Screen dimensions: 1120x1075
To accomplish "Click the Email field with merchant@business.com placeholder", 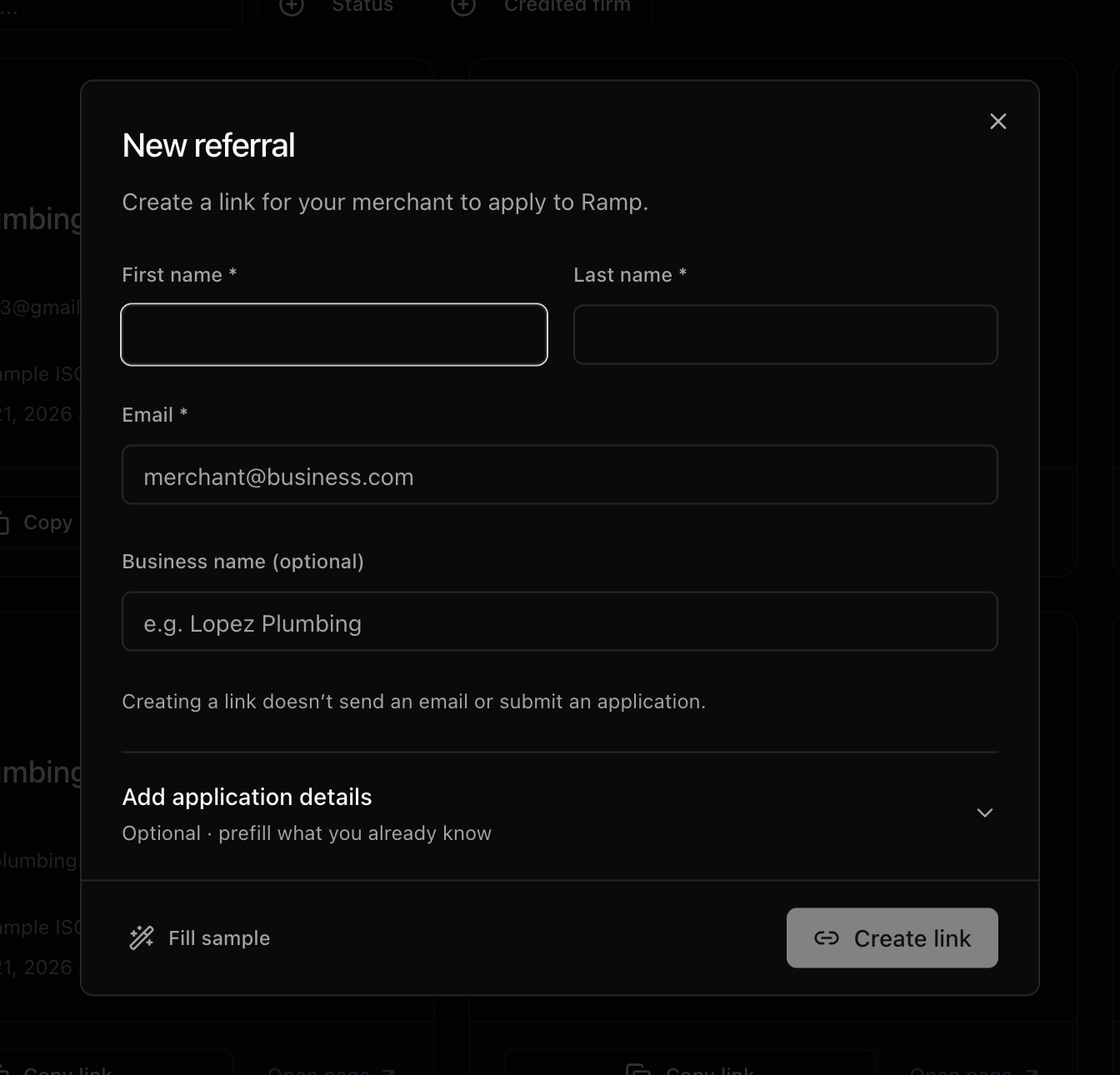I will pyautogui.click(x=560, y=475).
